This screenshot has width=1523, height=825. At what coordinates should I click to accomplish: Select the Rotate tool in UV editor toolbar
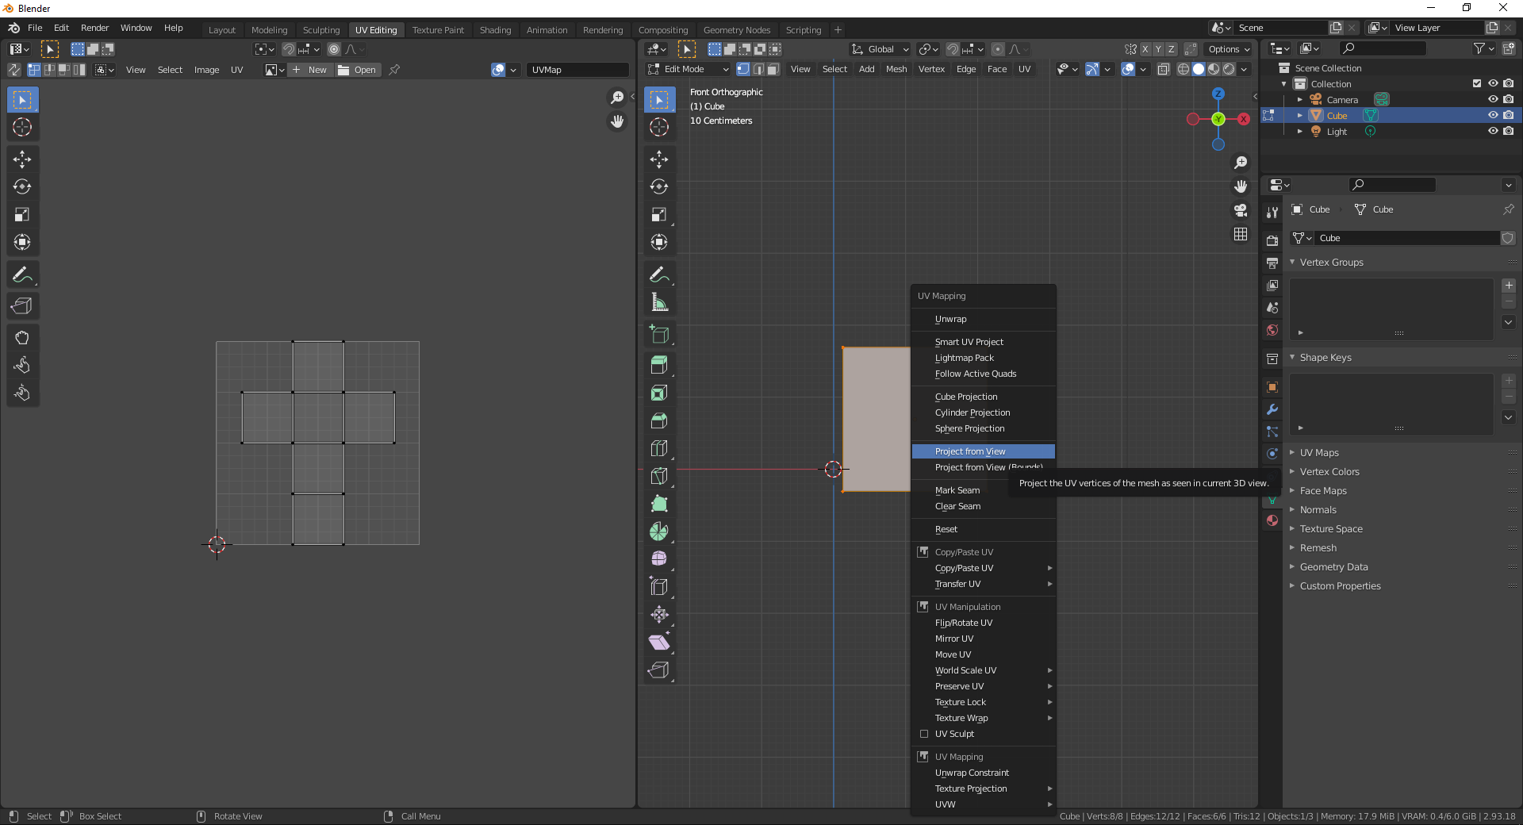click(x=22, y=187)
